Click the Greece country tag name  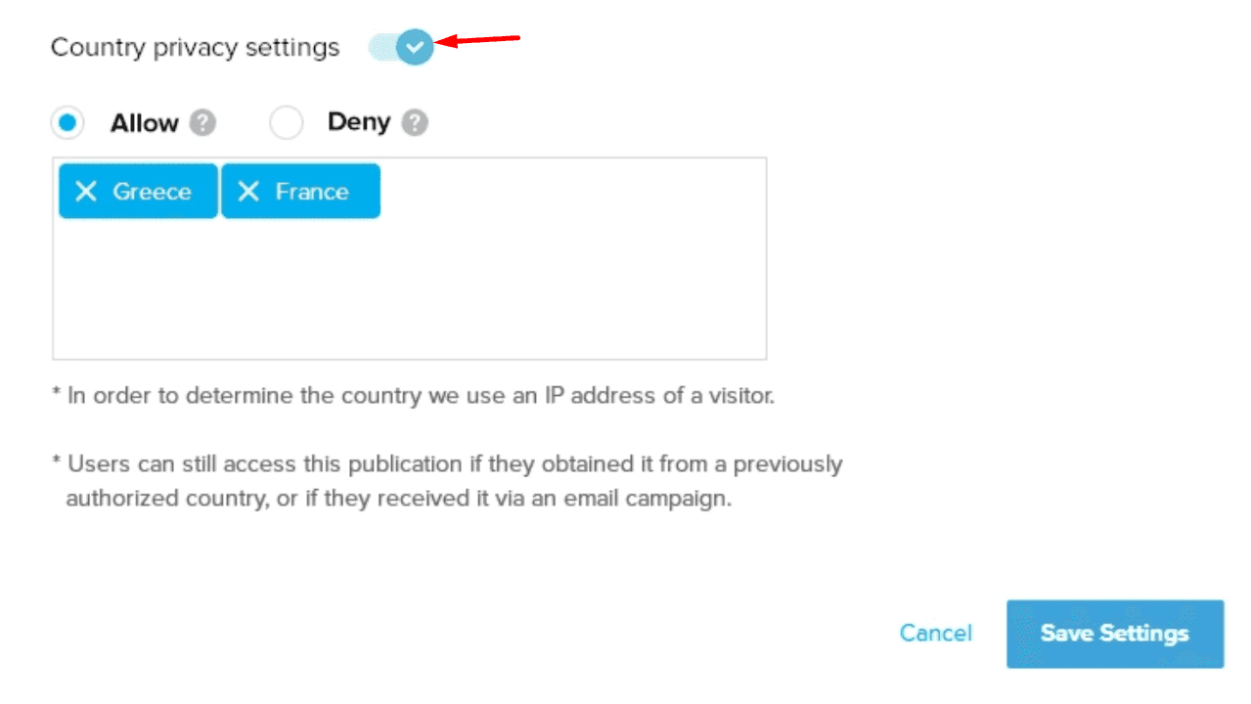[x=152, y=192]
